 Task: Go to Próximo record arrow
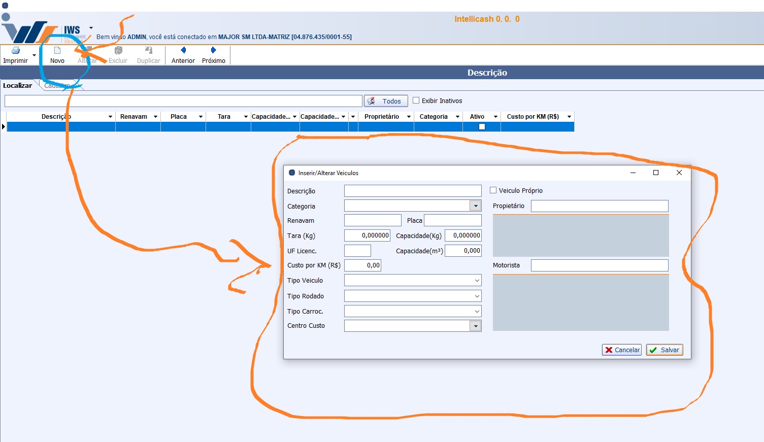214,50
